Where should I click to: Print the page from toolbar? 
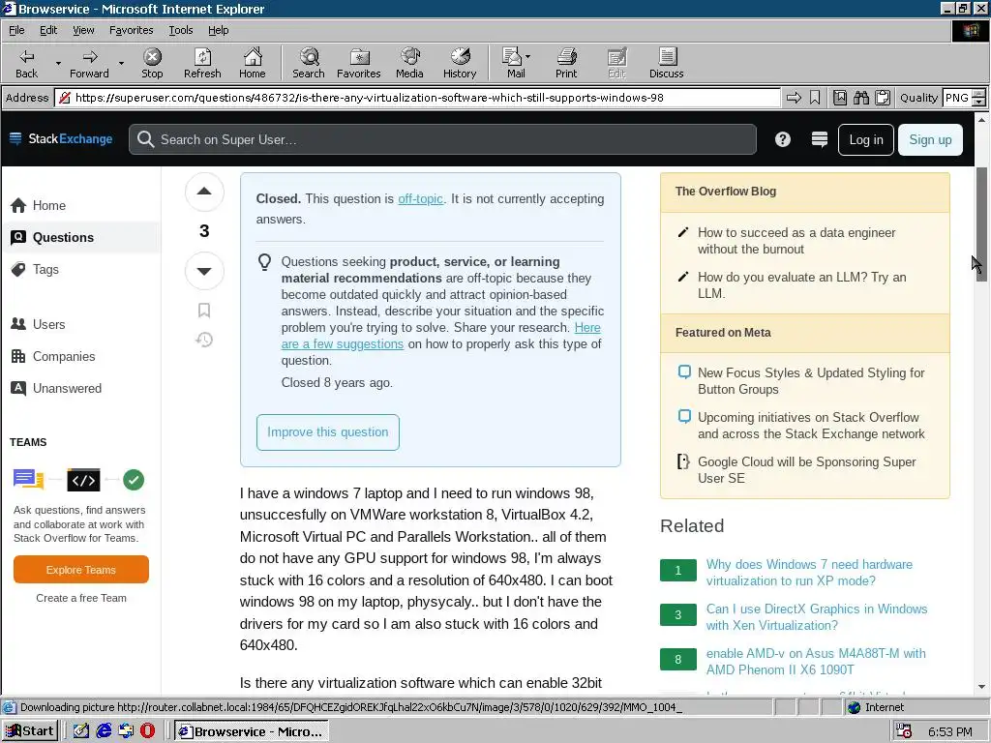[x=566, y=63]
